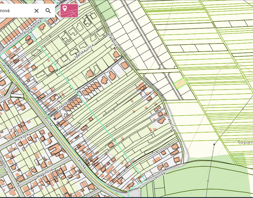Click the Vrábeľská label along the eastern road
Screen dimensions: 253x198
[171, 123]
